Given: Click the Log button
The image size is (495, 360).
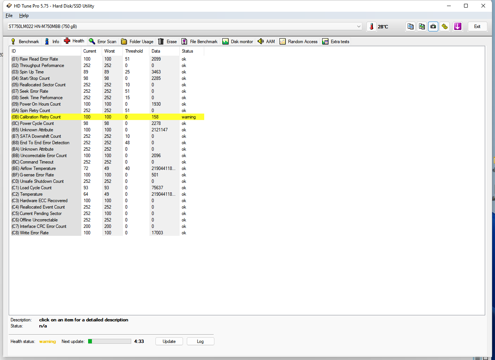Looking at the screenshot, I should [200, 341].
